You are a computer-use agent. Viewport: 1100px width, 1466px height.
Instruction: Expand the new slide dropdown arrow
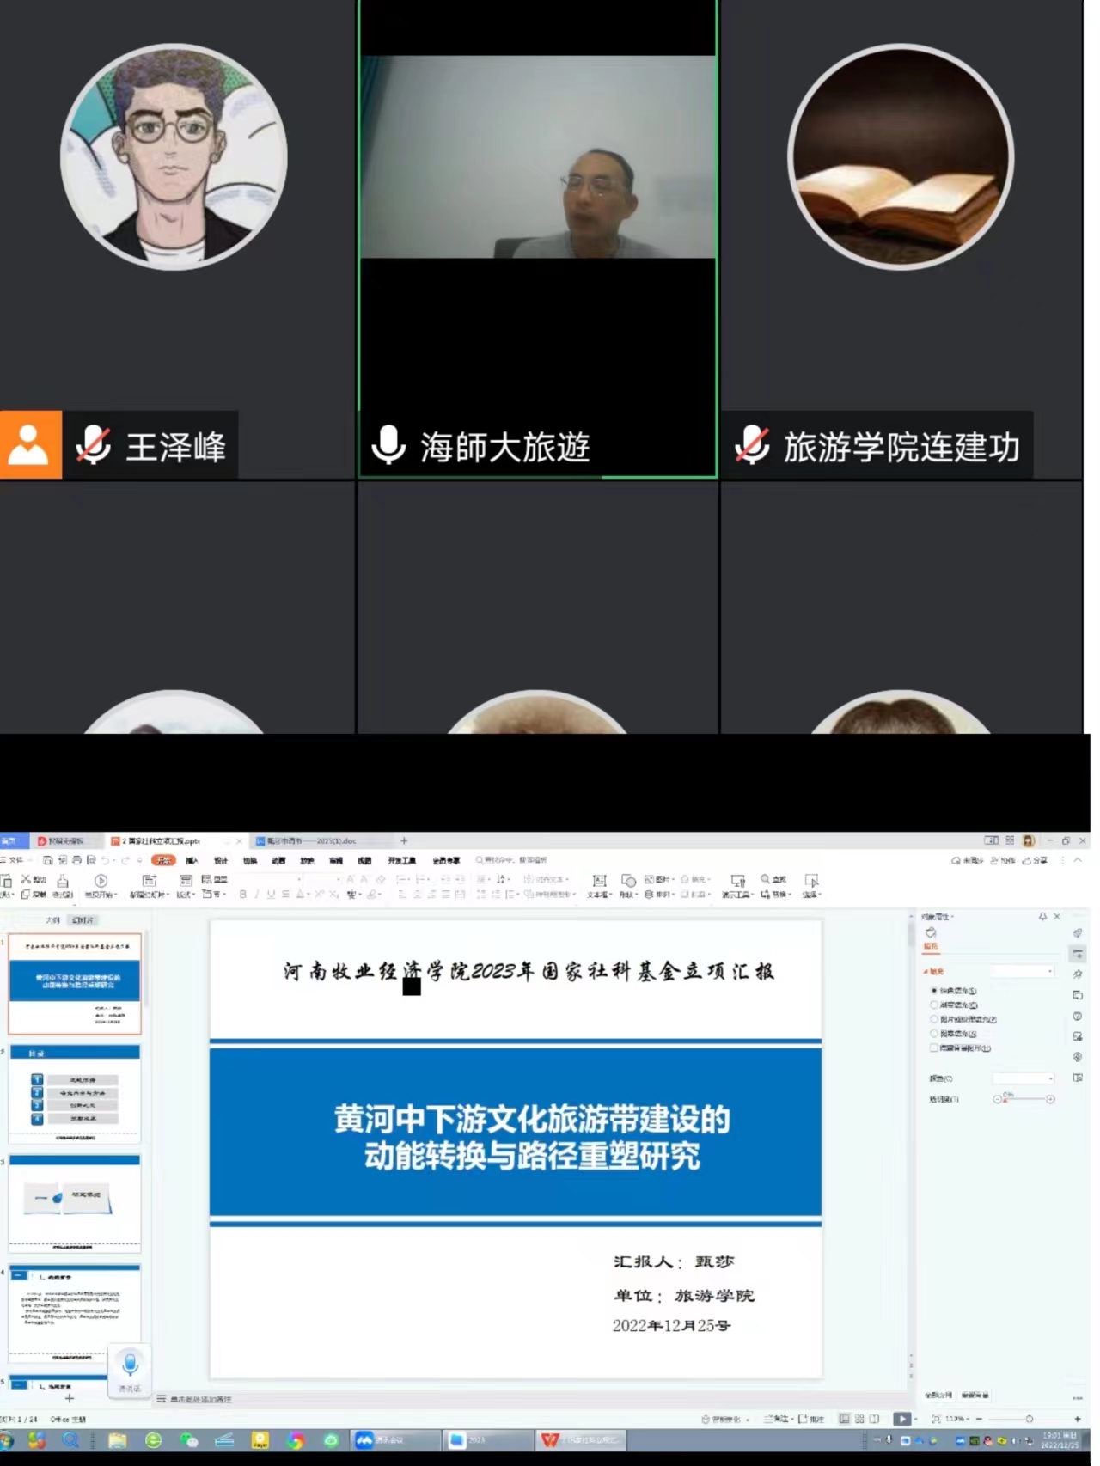click(168, 895)
